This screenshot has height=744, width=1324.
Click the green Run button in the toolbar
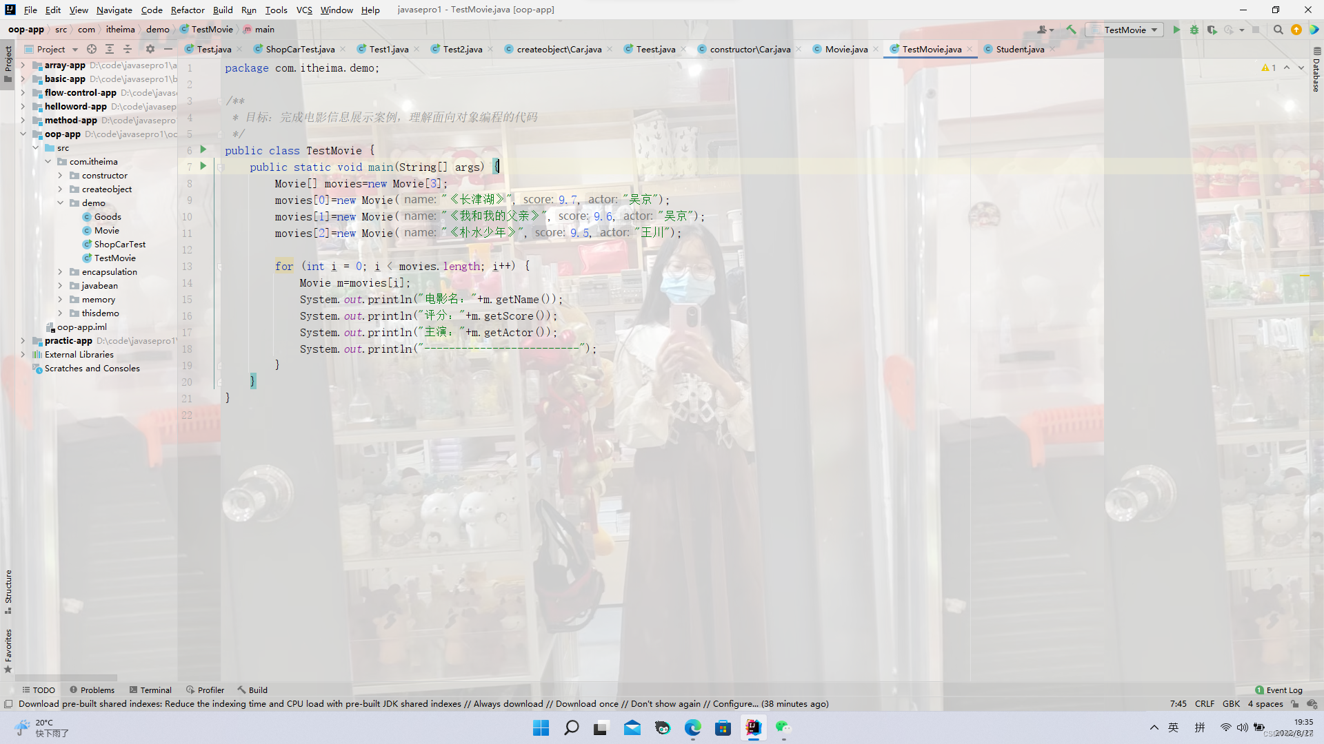click(x=1176, y=30)
